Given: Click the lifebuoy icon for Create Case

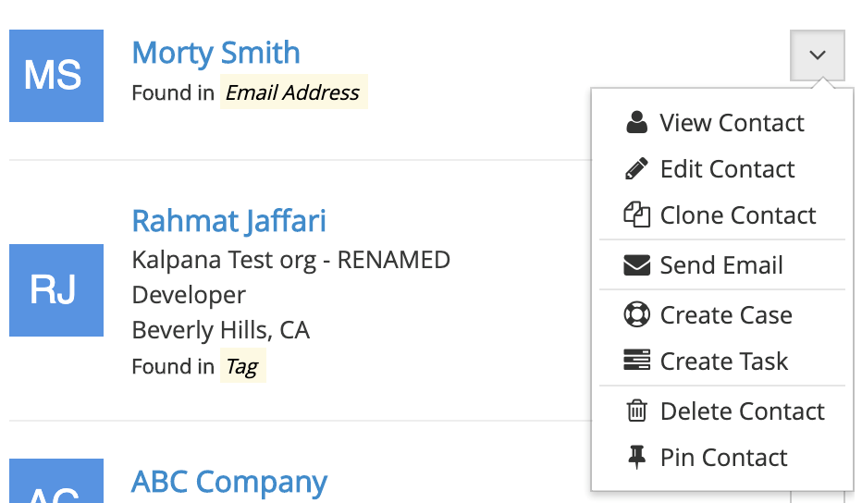Looking at the screenshot, I should [636, 314].
